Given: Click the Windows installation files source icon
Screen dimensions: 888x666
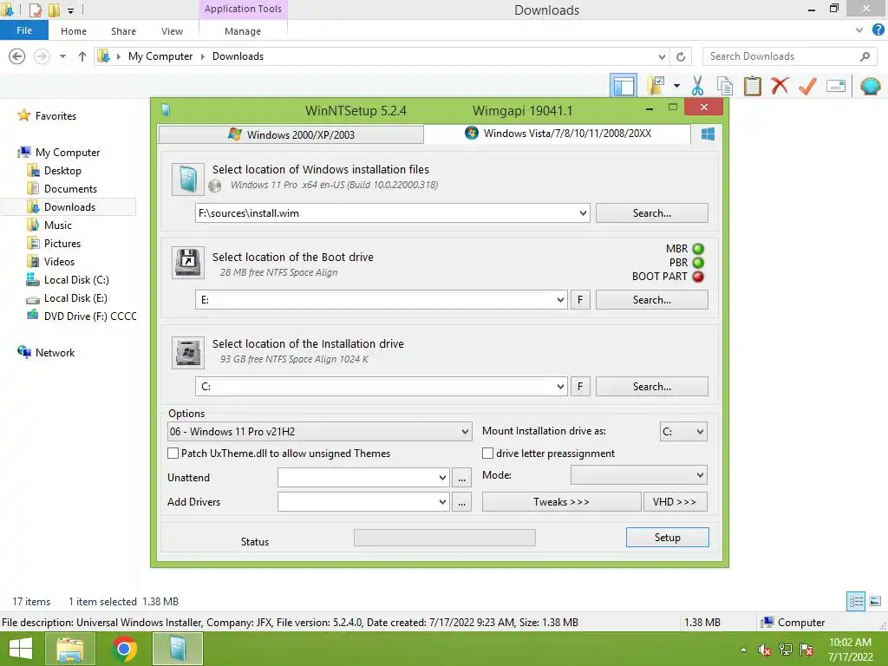Looking at the screenshot, I should 187,180.
